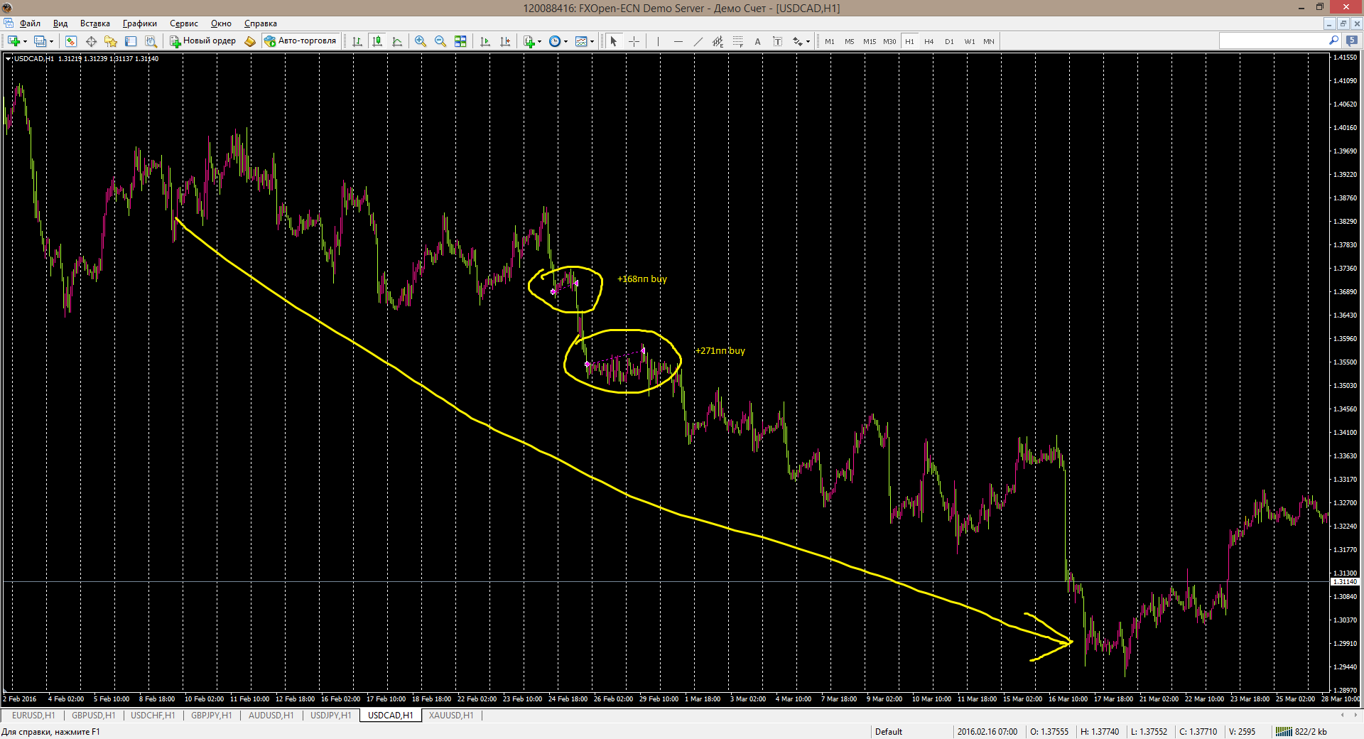Open the Вид menu
This screenshot has height=739, width=1364.
coord(60,23)
